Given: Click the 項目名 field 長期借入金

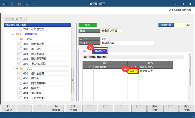Looking at the screenshot, I should click(x=127, y=43).
